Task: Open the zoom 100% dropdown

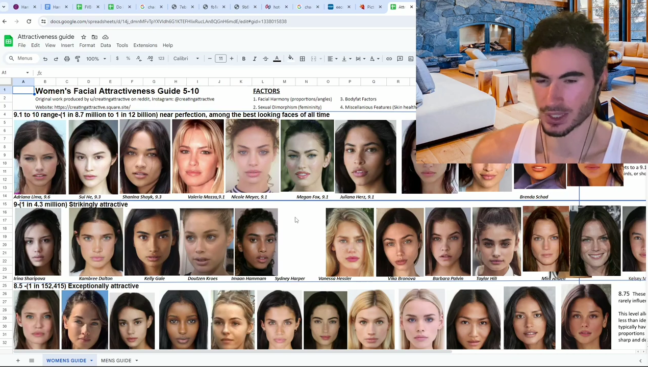Action: coord(96,59)
